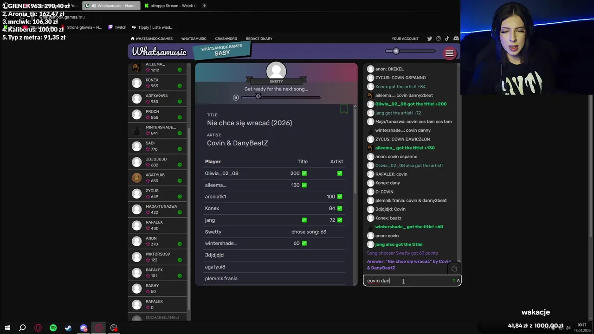Open the Discord social link
The width and height of the screenshot is (594, 334).
coord(456,39)
